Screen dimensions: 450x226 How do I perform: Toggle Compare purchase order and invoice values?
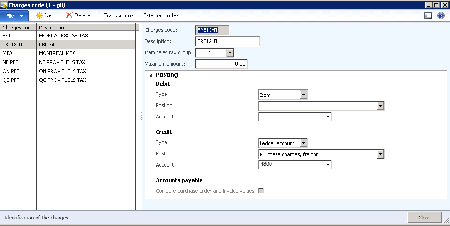coord(261,190)
